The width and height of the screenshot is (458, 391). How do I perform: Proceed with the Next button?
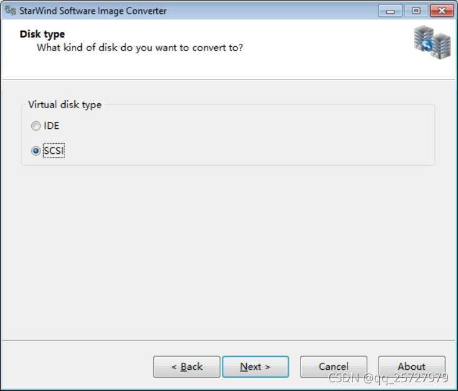pos(255,367)
